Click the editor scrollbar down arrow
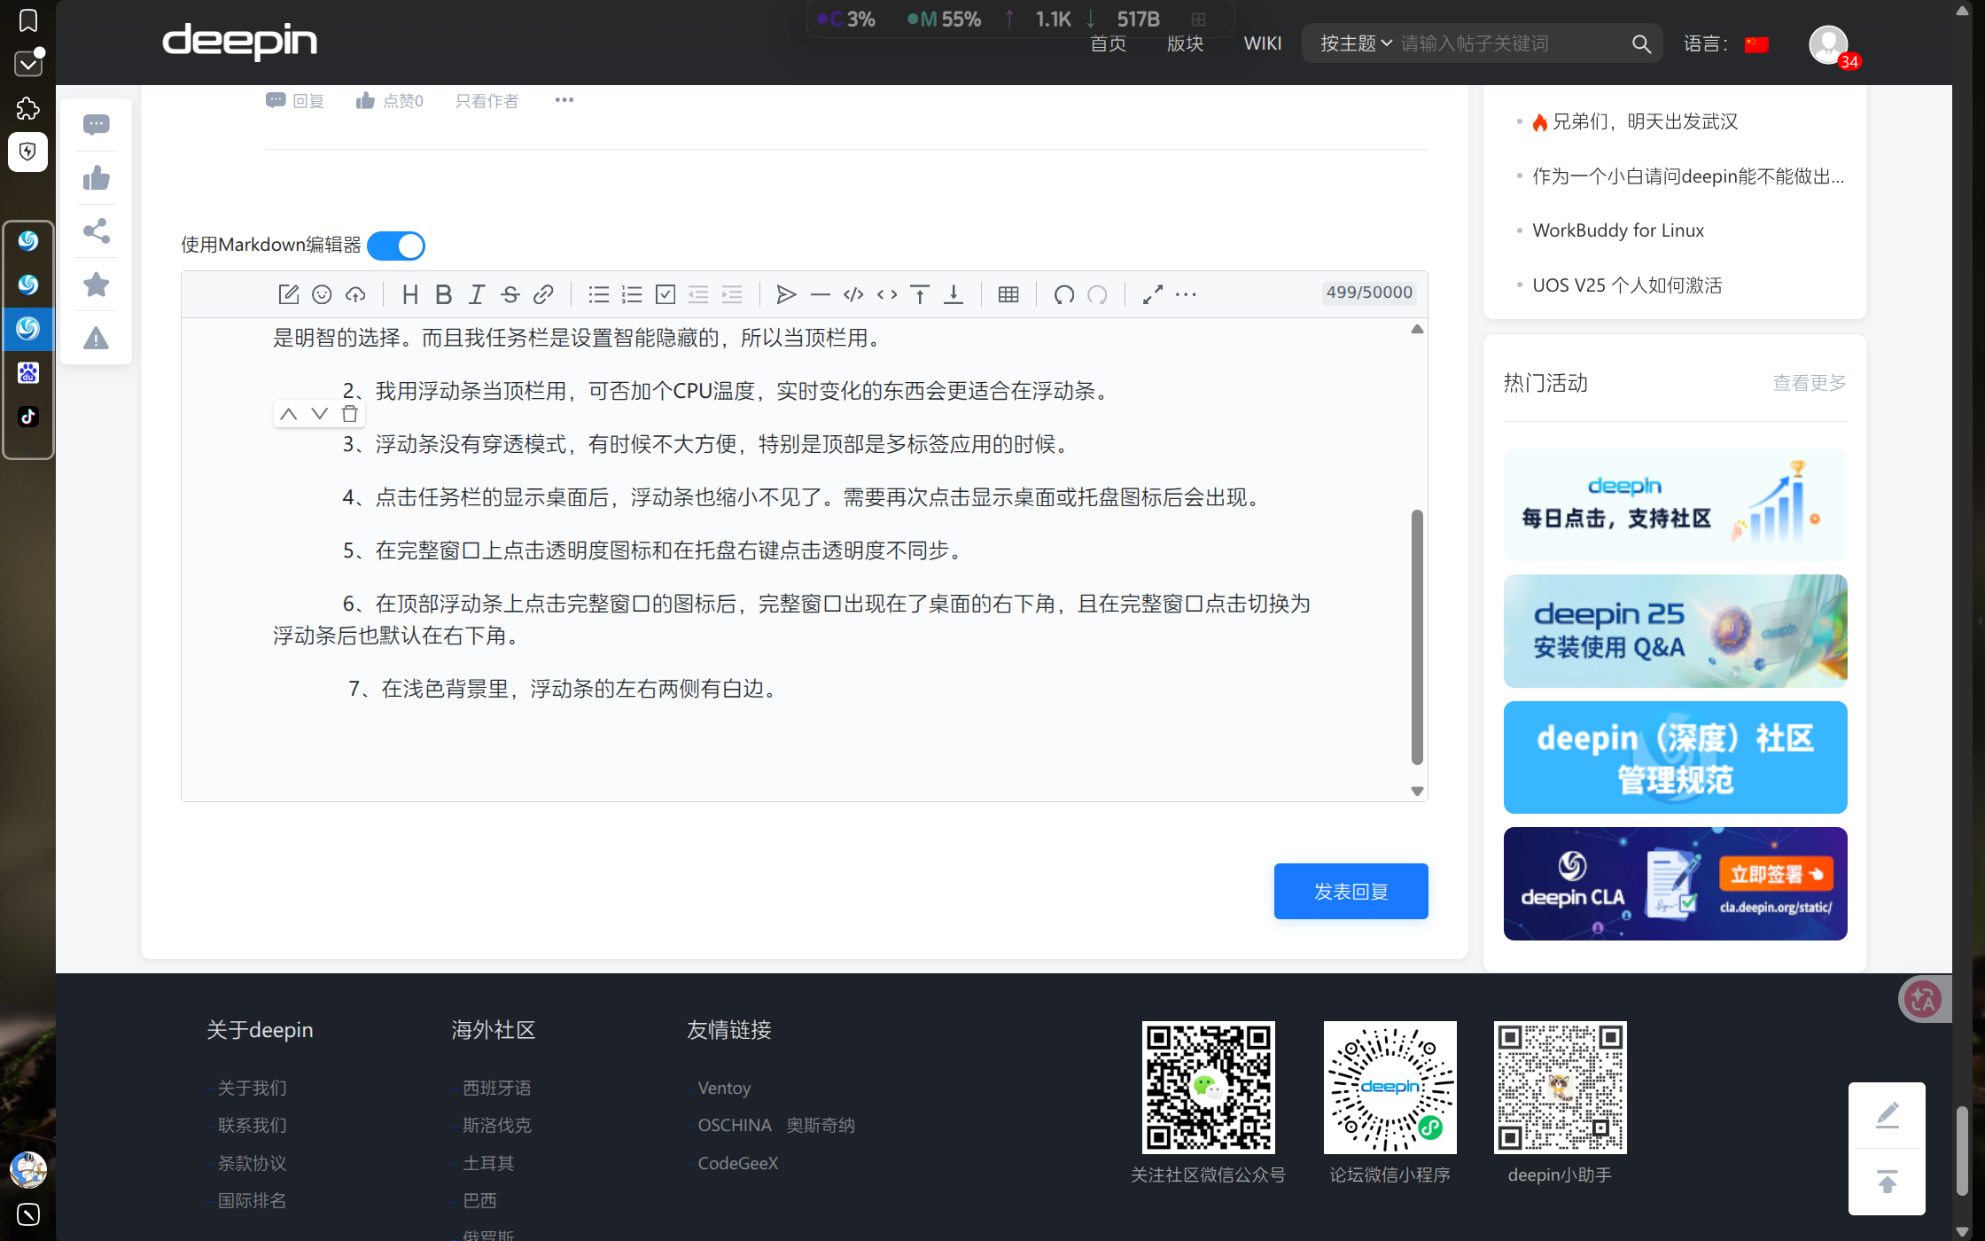 click(x=1417, y=792)
